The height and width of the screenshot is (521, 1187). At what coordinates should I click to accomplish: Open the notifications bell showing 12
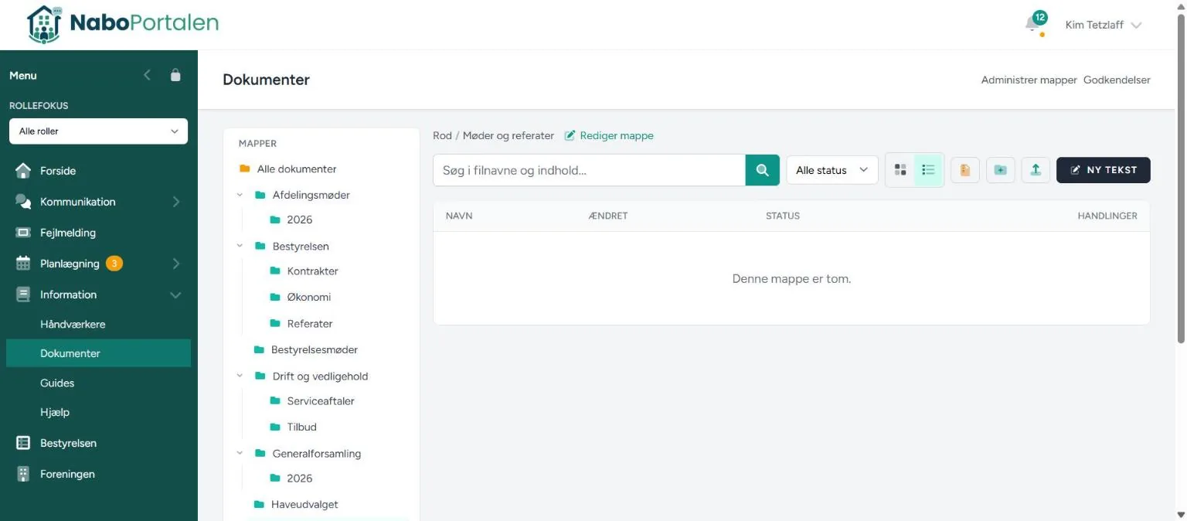(x=1034, y=24)
